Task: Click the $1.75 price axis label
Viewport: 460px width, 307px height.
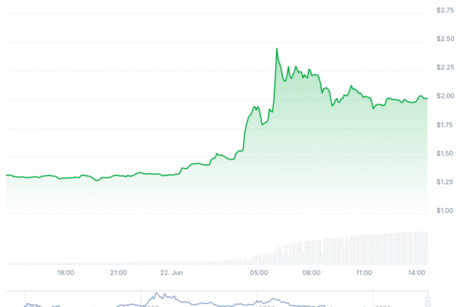Action: coord(443,124)
